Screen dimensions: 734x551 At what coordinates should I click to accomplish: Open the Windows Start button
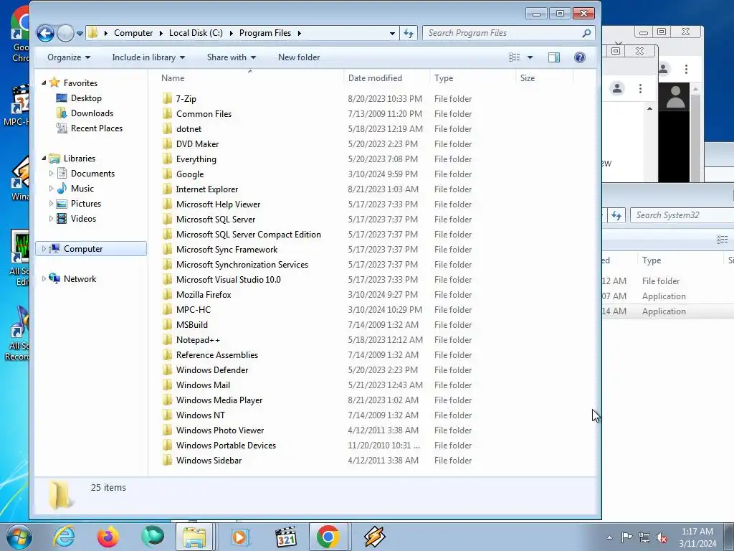(x=19, y=537)
